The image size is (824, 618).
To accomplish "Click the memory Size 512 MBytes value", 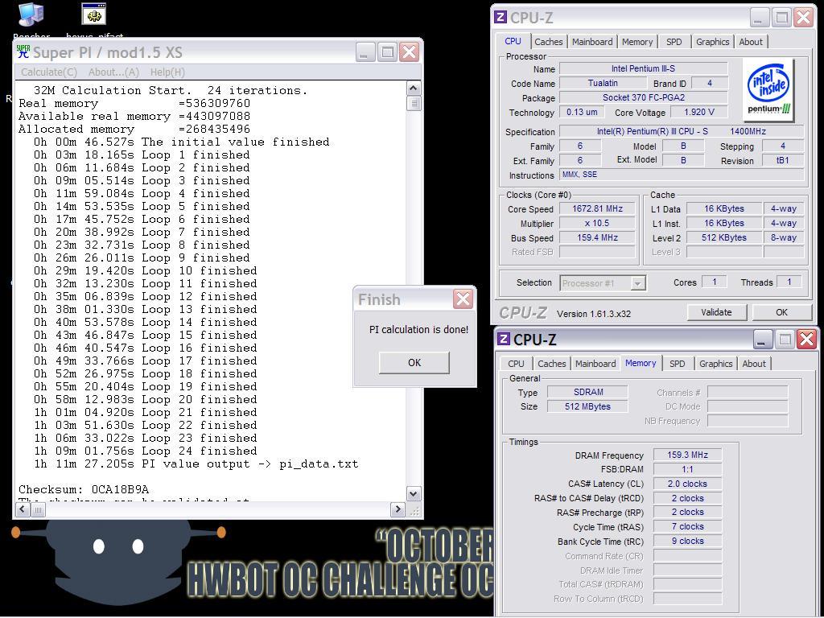I will [x=587, y=406].
